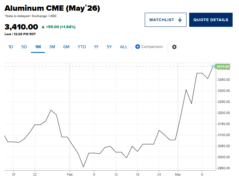The height and width of the screenshot is (181, 239).
Task: Show year-to-date YTD chart
Action: (82, 47)
